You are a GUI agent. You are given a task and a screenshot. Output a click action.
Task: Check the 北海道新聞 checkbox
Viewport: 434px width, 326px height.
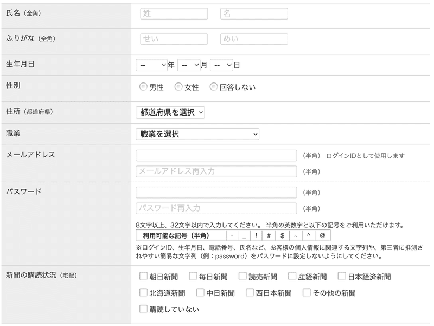pos(143,292)
